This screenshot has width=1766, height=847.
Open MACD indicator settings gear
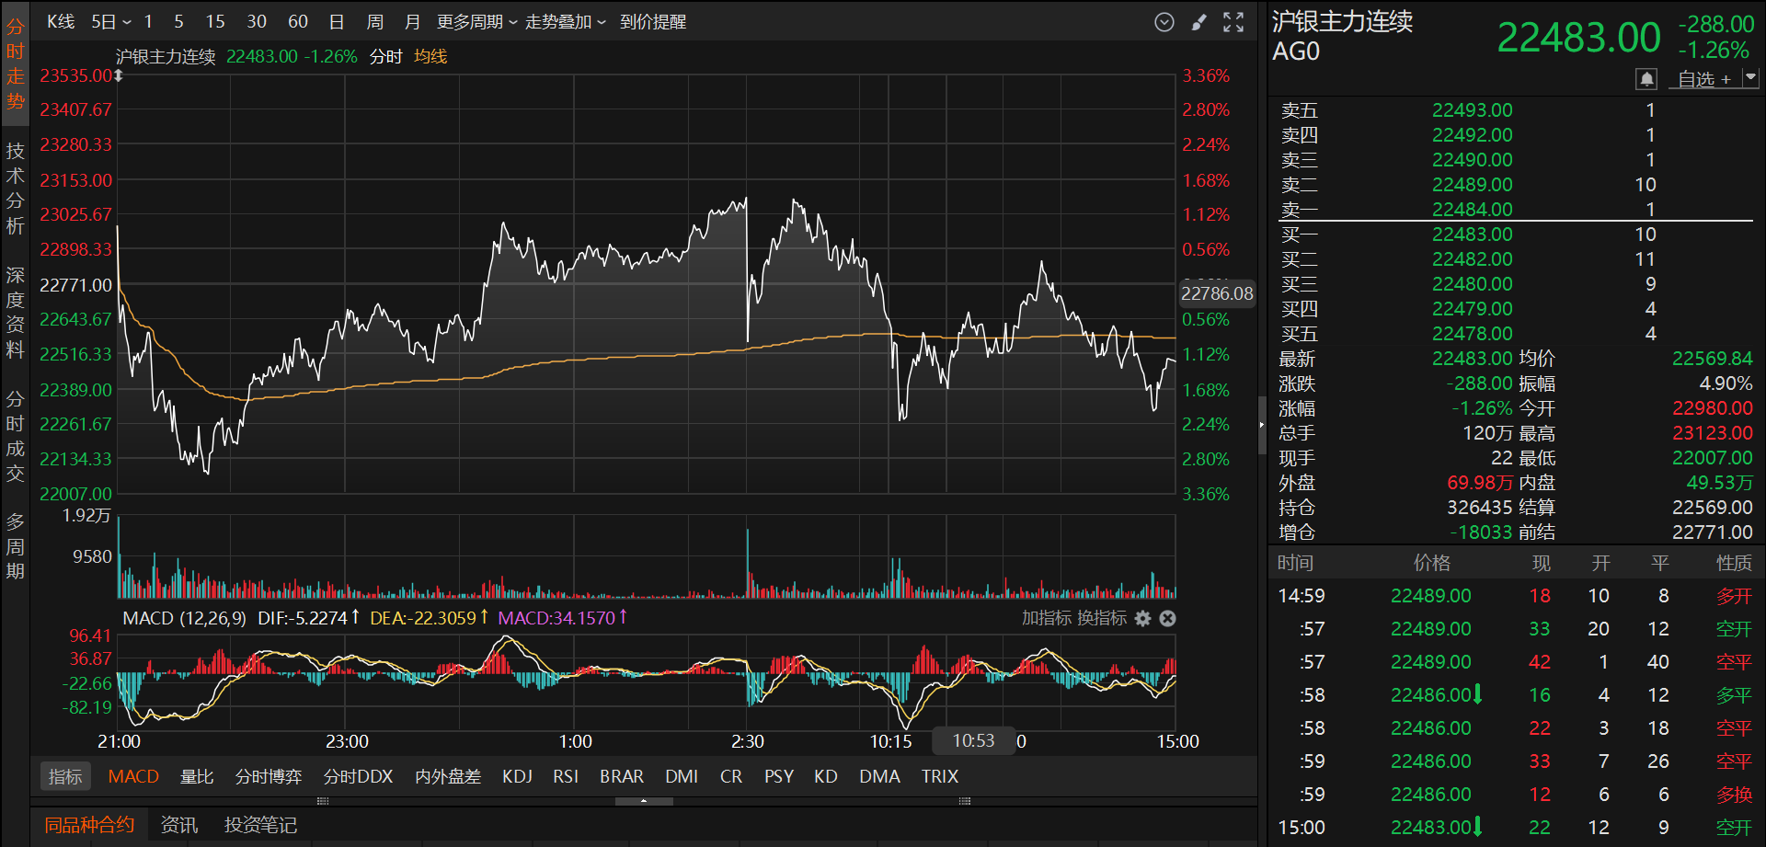pyautogui.click(x=1143, y=618)
